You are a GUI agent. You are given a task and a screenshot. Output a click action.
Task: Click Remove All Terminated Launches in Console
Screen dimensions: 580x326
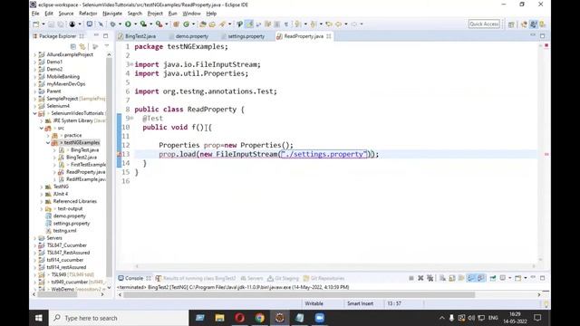point(430,278)
